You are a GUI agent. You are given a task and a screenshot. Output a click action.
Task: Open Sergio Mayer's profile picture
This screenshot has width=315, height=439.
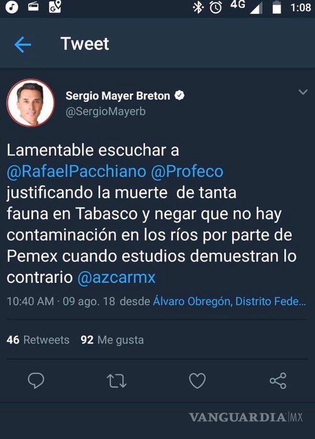click(31, 103)
